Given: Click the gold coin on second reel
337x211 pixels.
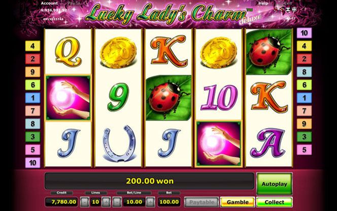Looking at the screenshot, I should tap(118, 52).
